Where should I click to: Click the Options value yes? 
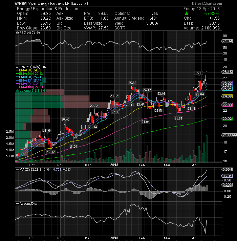(155, 14)
